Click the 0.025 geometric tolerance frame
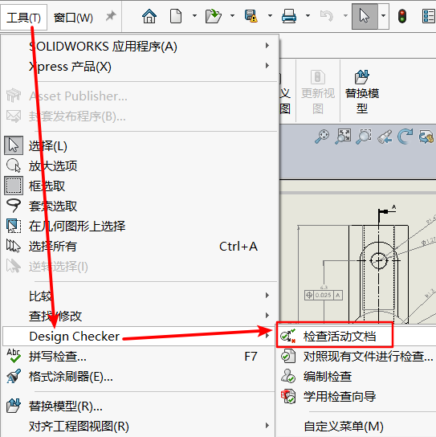436x437 pixels. tap(324, 295)
